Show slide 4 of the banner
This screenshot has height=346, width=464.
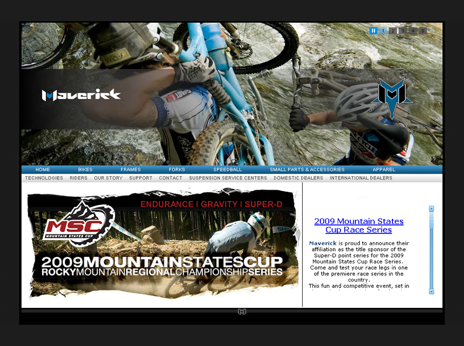click(413, 31)
